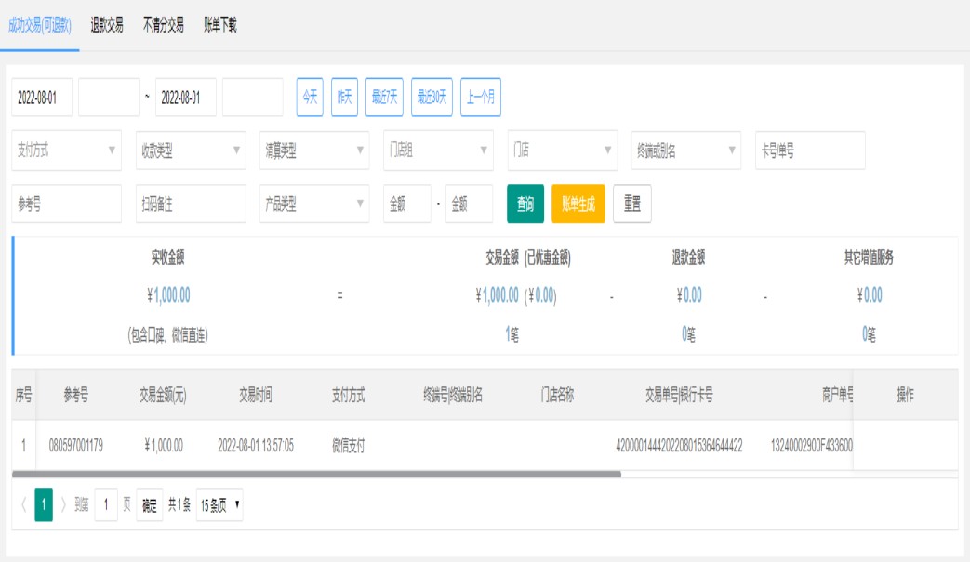Switch to the 退款交易 tab
970x562 pixels.
(107, 25)
